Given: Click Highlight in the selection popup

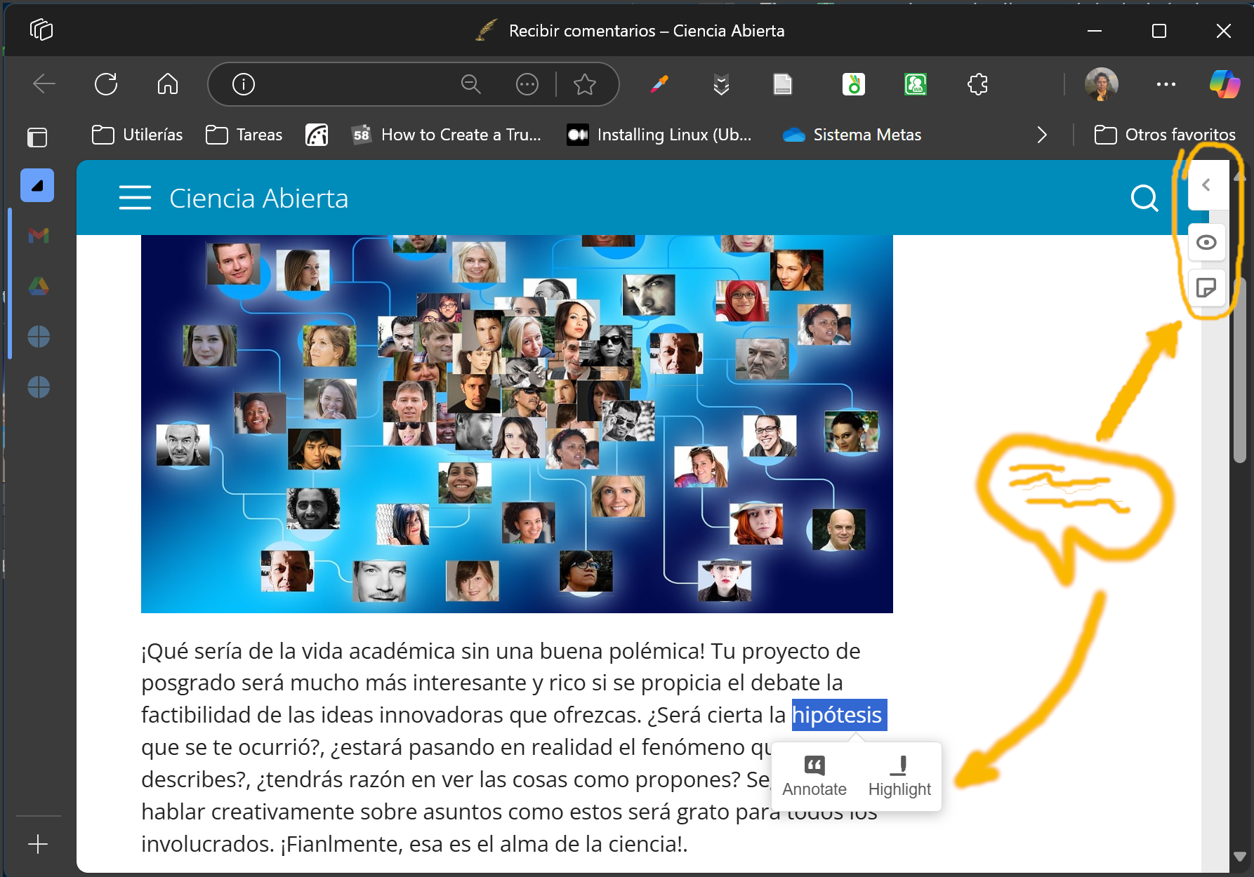Looking at the screenshot, I should coord(899,776).
